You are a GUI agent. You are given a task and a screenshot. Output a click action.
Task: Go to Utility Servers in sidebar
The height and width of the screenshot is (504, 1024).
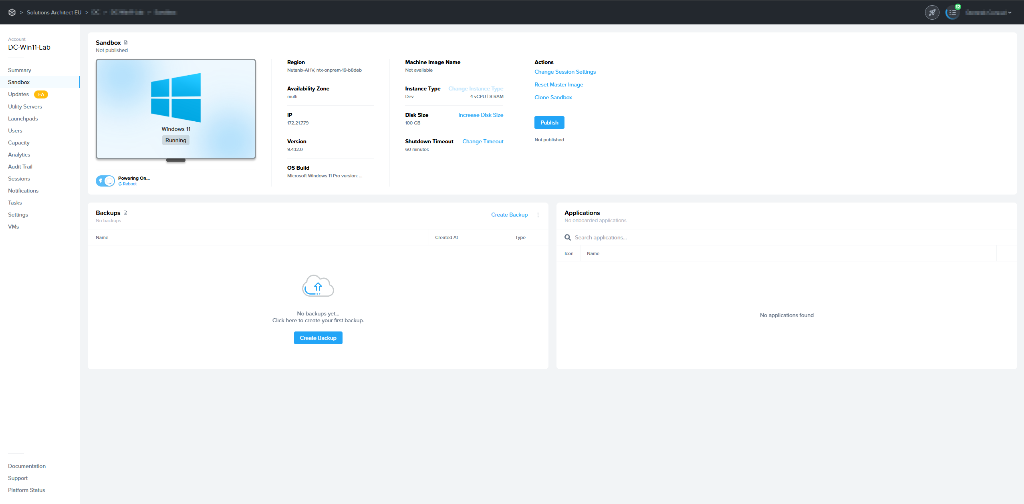click(25, 106)
